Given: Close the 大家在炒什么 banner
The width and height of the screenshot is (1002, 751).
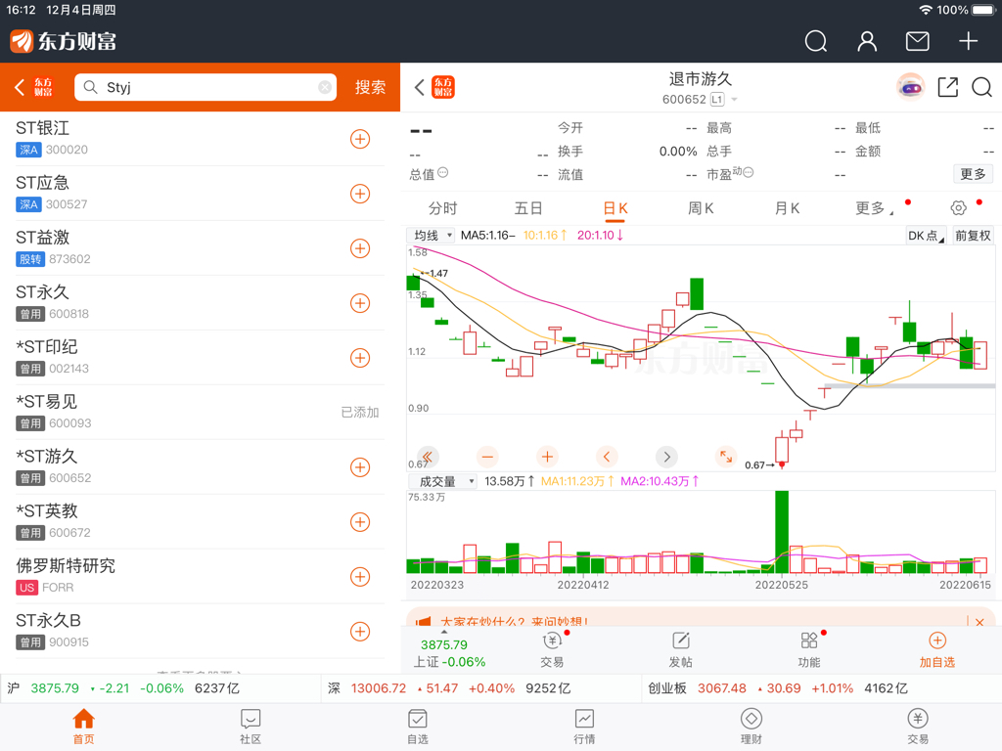Looking at the screenshot, I should tap(979, 621).
